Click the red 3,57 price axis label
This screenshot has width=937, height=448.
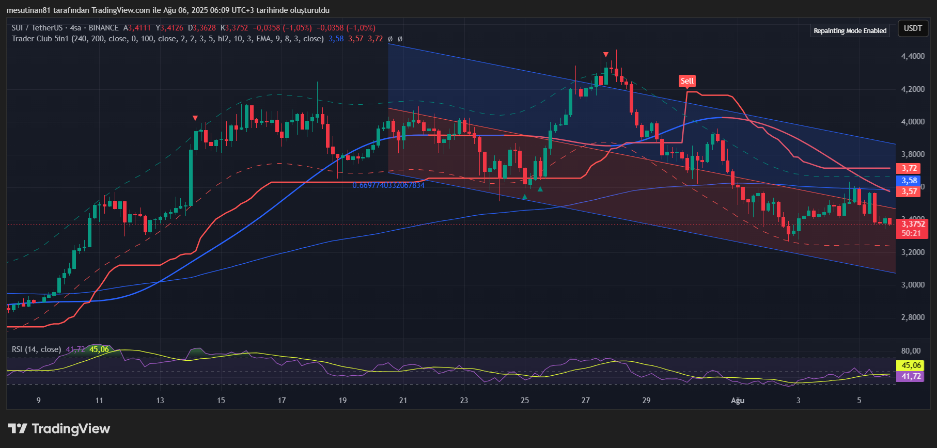point(909,191)
